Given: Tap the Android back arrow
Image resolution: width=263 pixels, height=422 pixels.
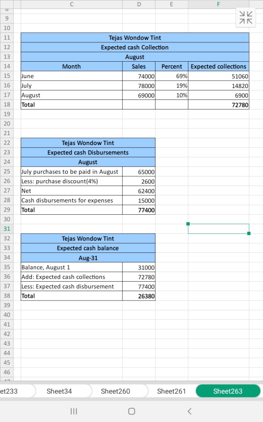Looking at the screenshot, I should 189,411.
